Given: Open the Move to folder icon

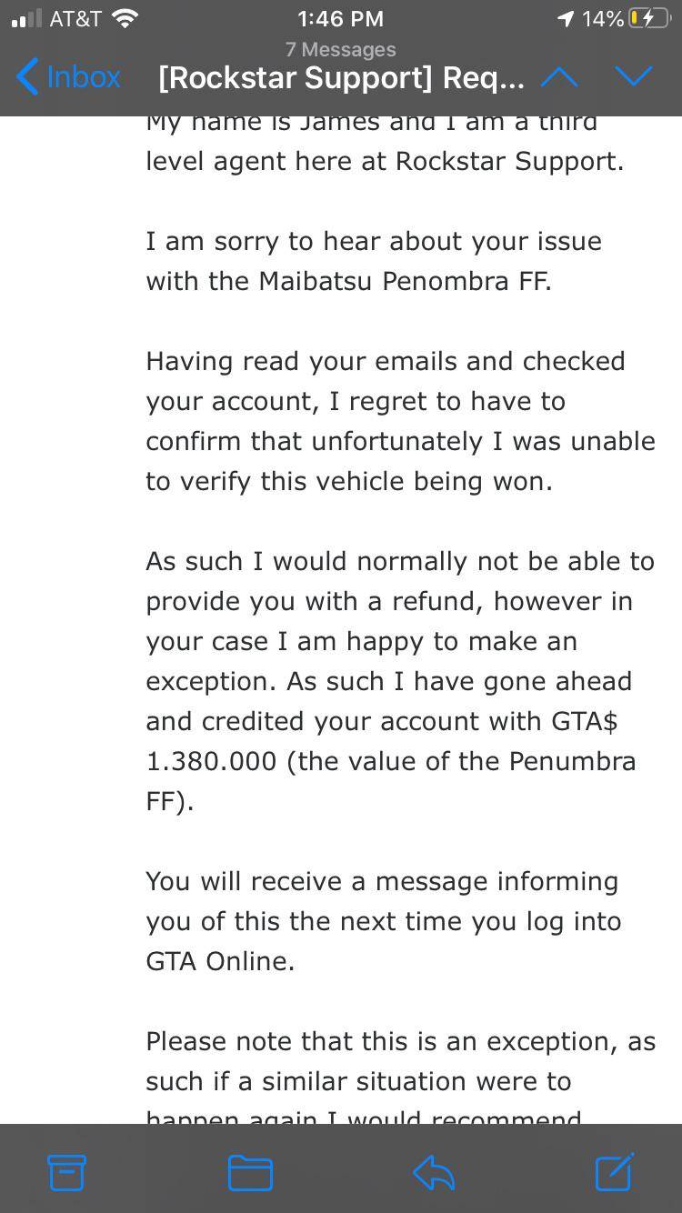Looking at the screenshot, I should point(250,1172).
